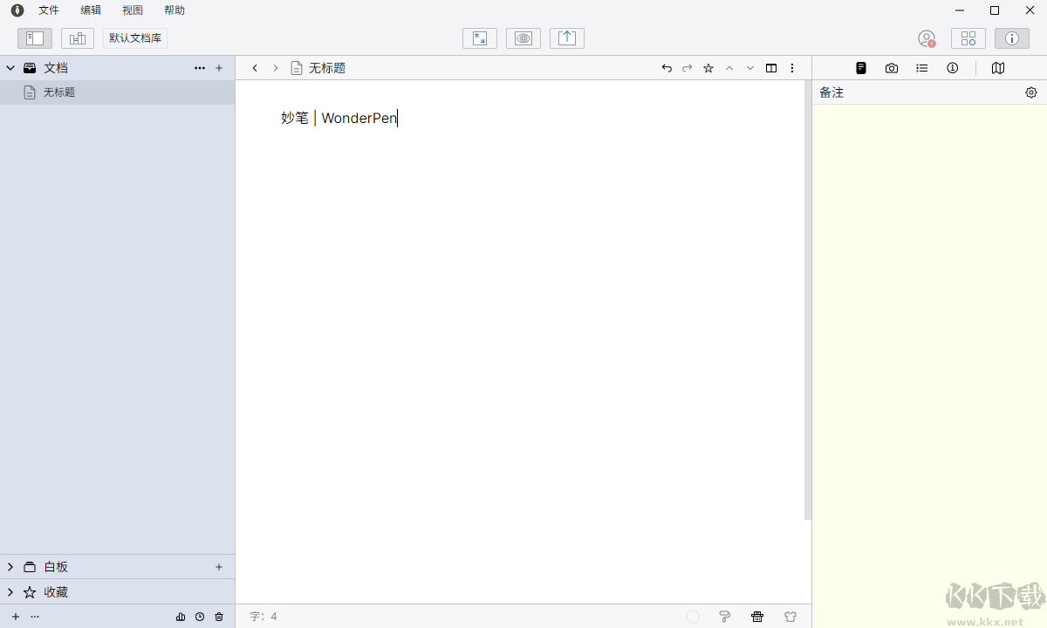Switch to the snapshot camera tab
This screenshot has width=1047, height=628.
tap(892, 68)
